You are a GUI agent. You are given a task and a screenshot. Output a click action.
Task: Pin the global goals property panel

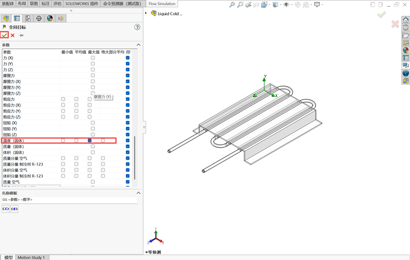21,35
